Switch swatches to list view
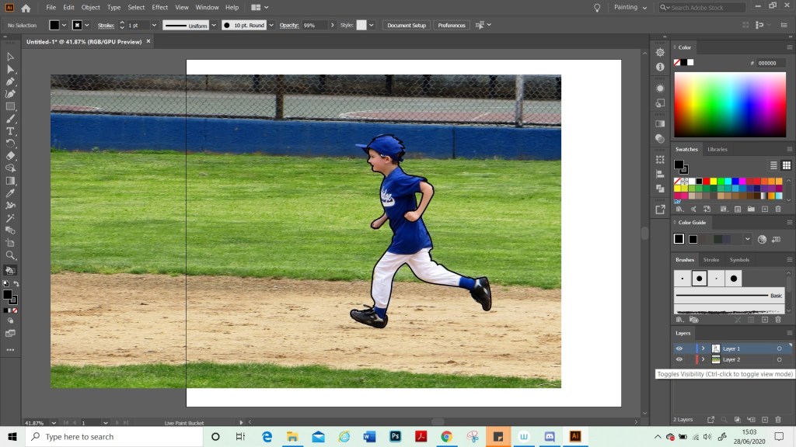 coord(773,165)
